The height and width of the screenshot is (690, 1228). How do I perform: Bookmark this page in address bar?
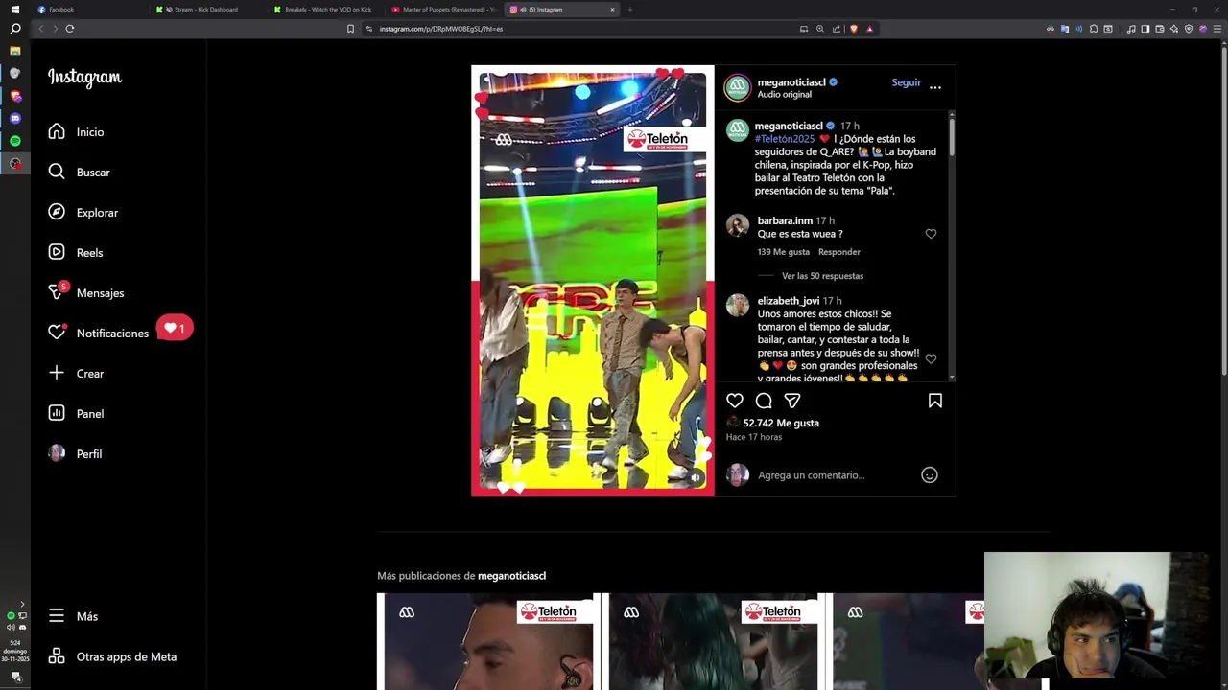point(350,29)
